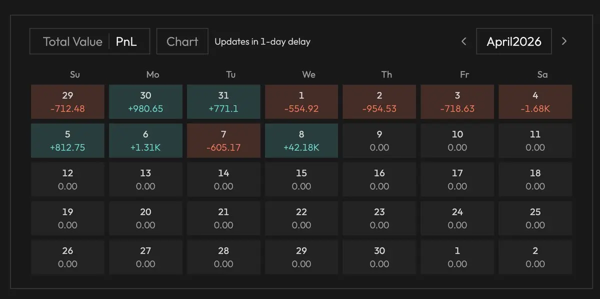
Task: Click April 5 cell with +812.75
Action: pyautogui.click(x=67, y=141)
